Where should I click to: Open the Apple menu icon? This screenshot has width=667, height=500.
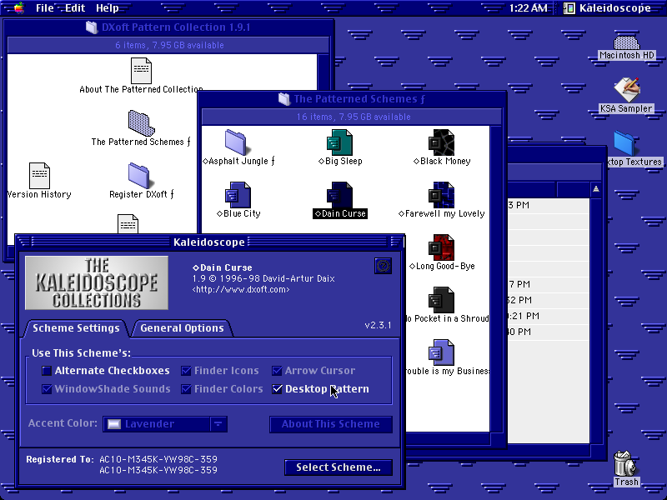tap(19, 8)
